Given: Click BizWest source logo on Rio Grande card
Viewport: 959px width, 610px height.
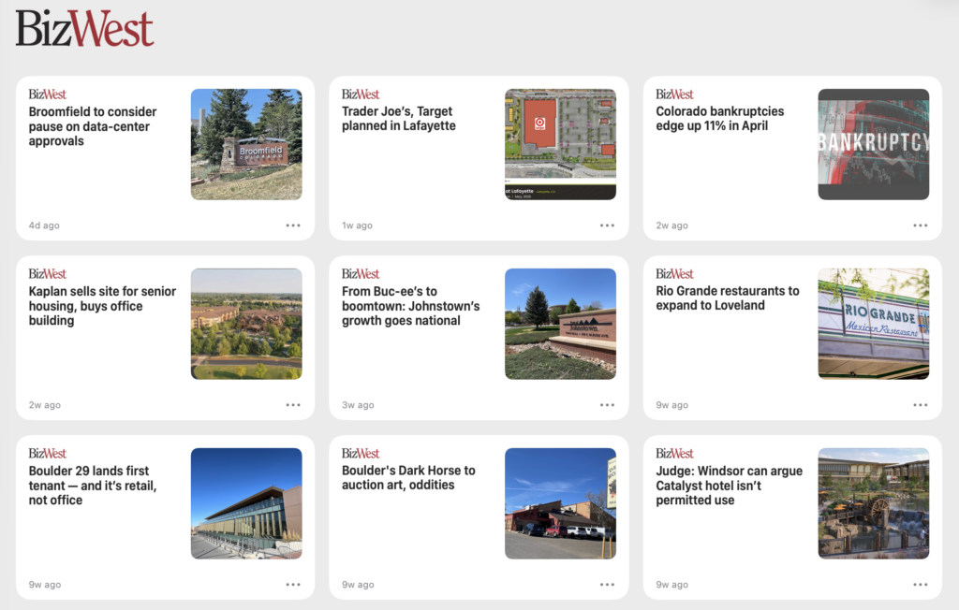Looking at the screenshot, I should point(674,274).
